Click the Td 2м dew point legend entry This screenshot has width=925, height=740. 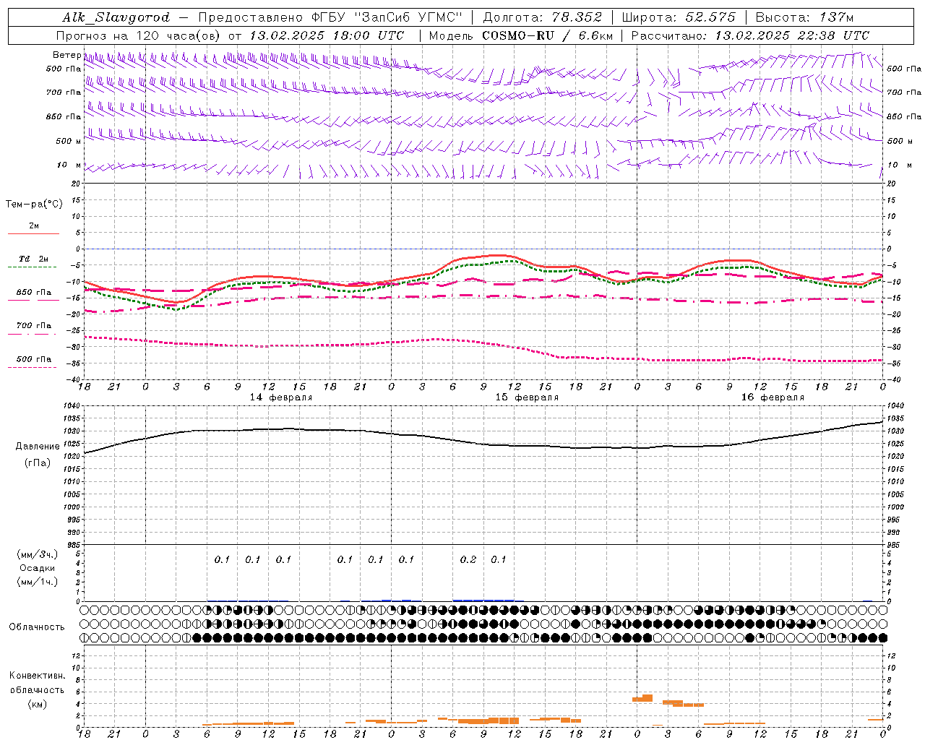coord(33,259)
